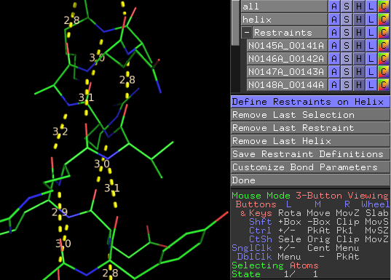Open Label menu for Restraints group

371,33
